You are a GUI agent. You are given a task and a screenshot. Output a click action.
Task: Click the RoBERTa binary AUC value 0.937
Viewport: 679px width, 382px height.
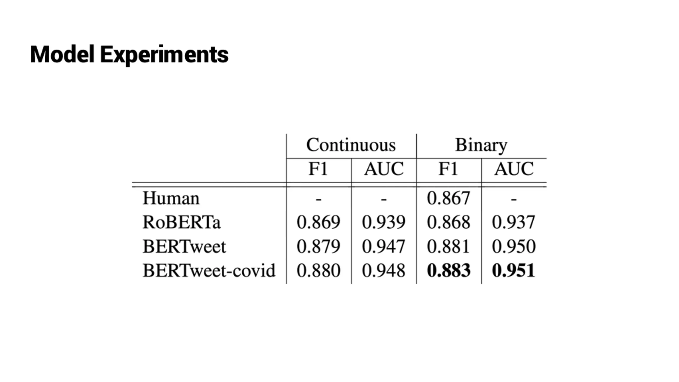click(x=513, y=222)
